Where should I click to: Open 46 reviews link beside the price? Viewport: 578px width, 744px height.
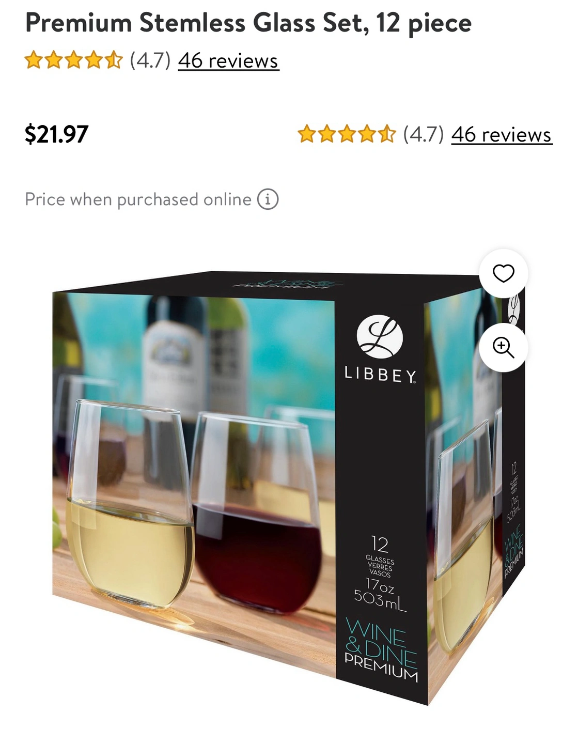click(x=502, y=135)
